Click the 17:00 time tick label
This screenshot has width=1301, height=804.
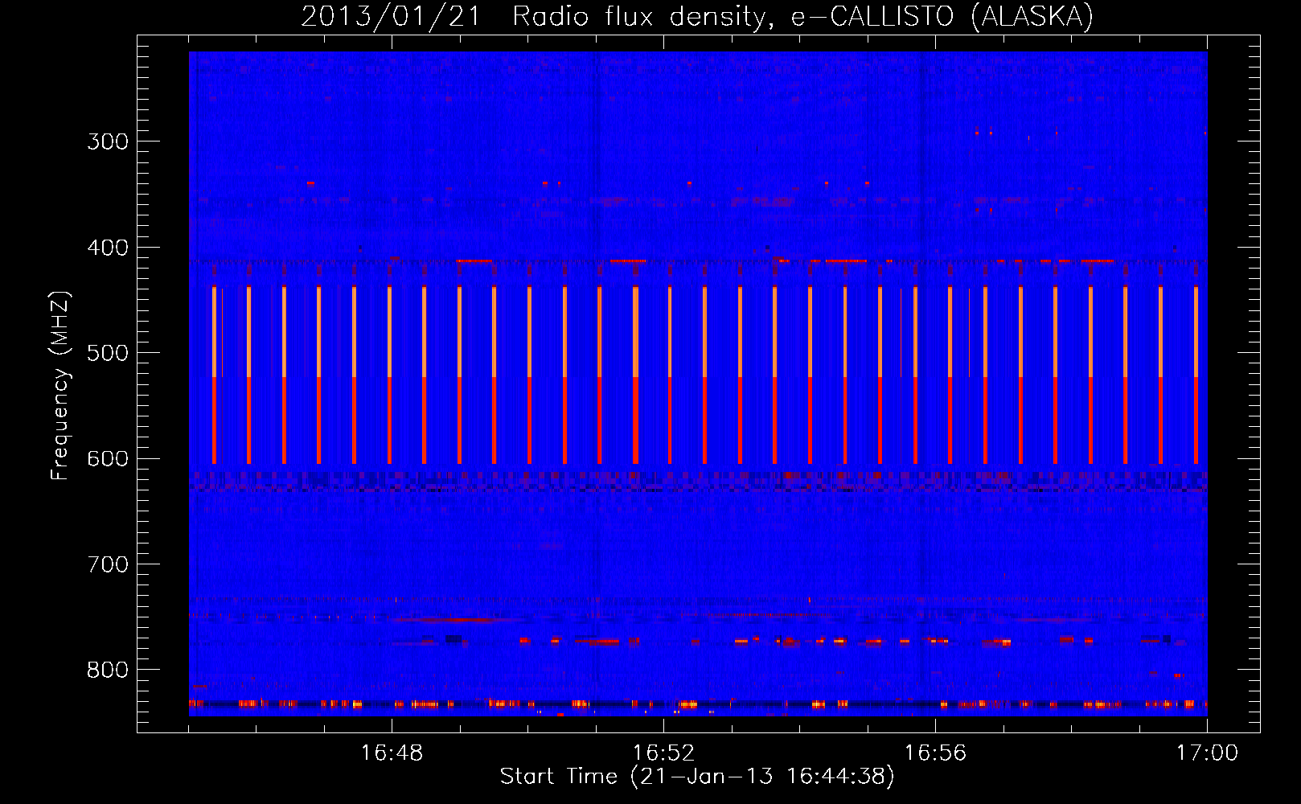coord(1207,753)
